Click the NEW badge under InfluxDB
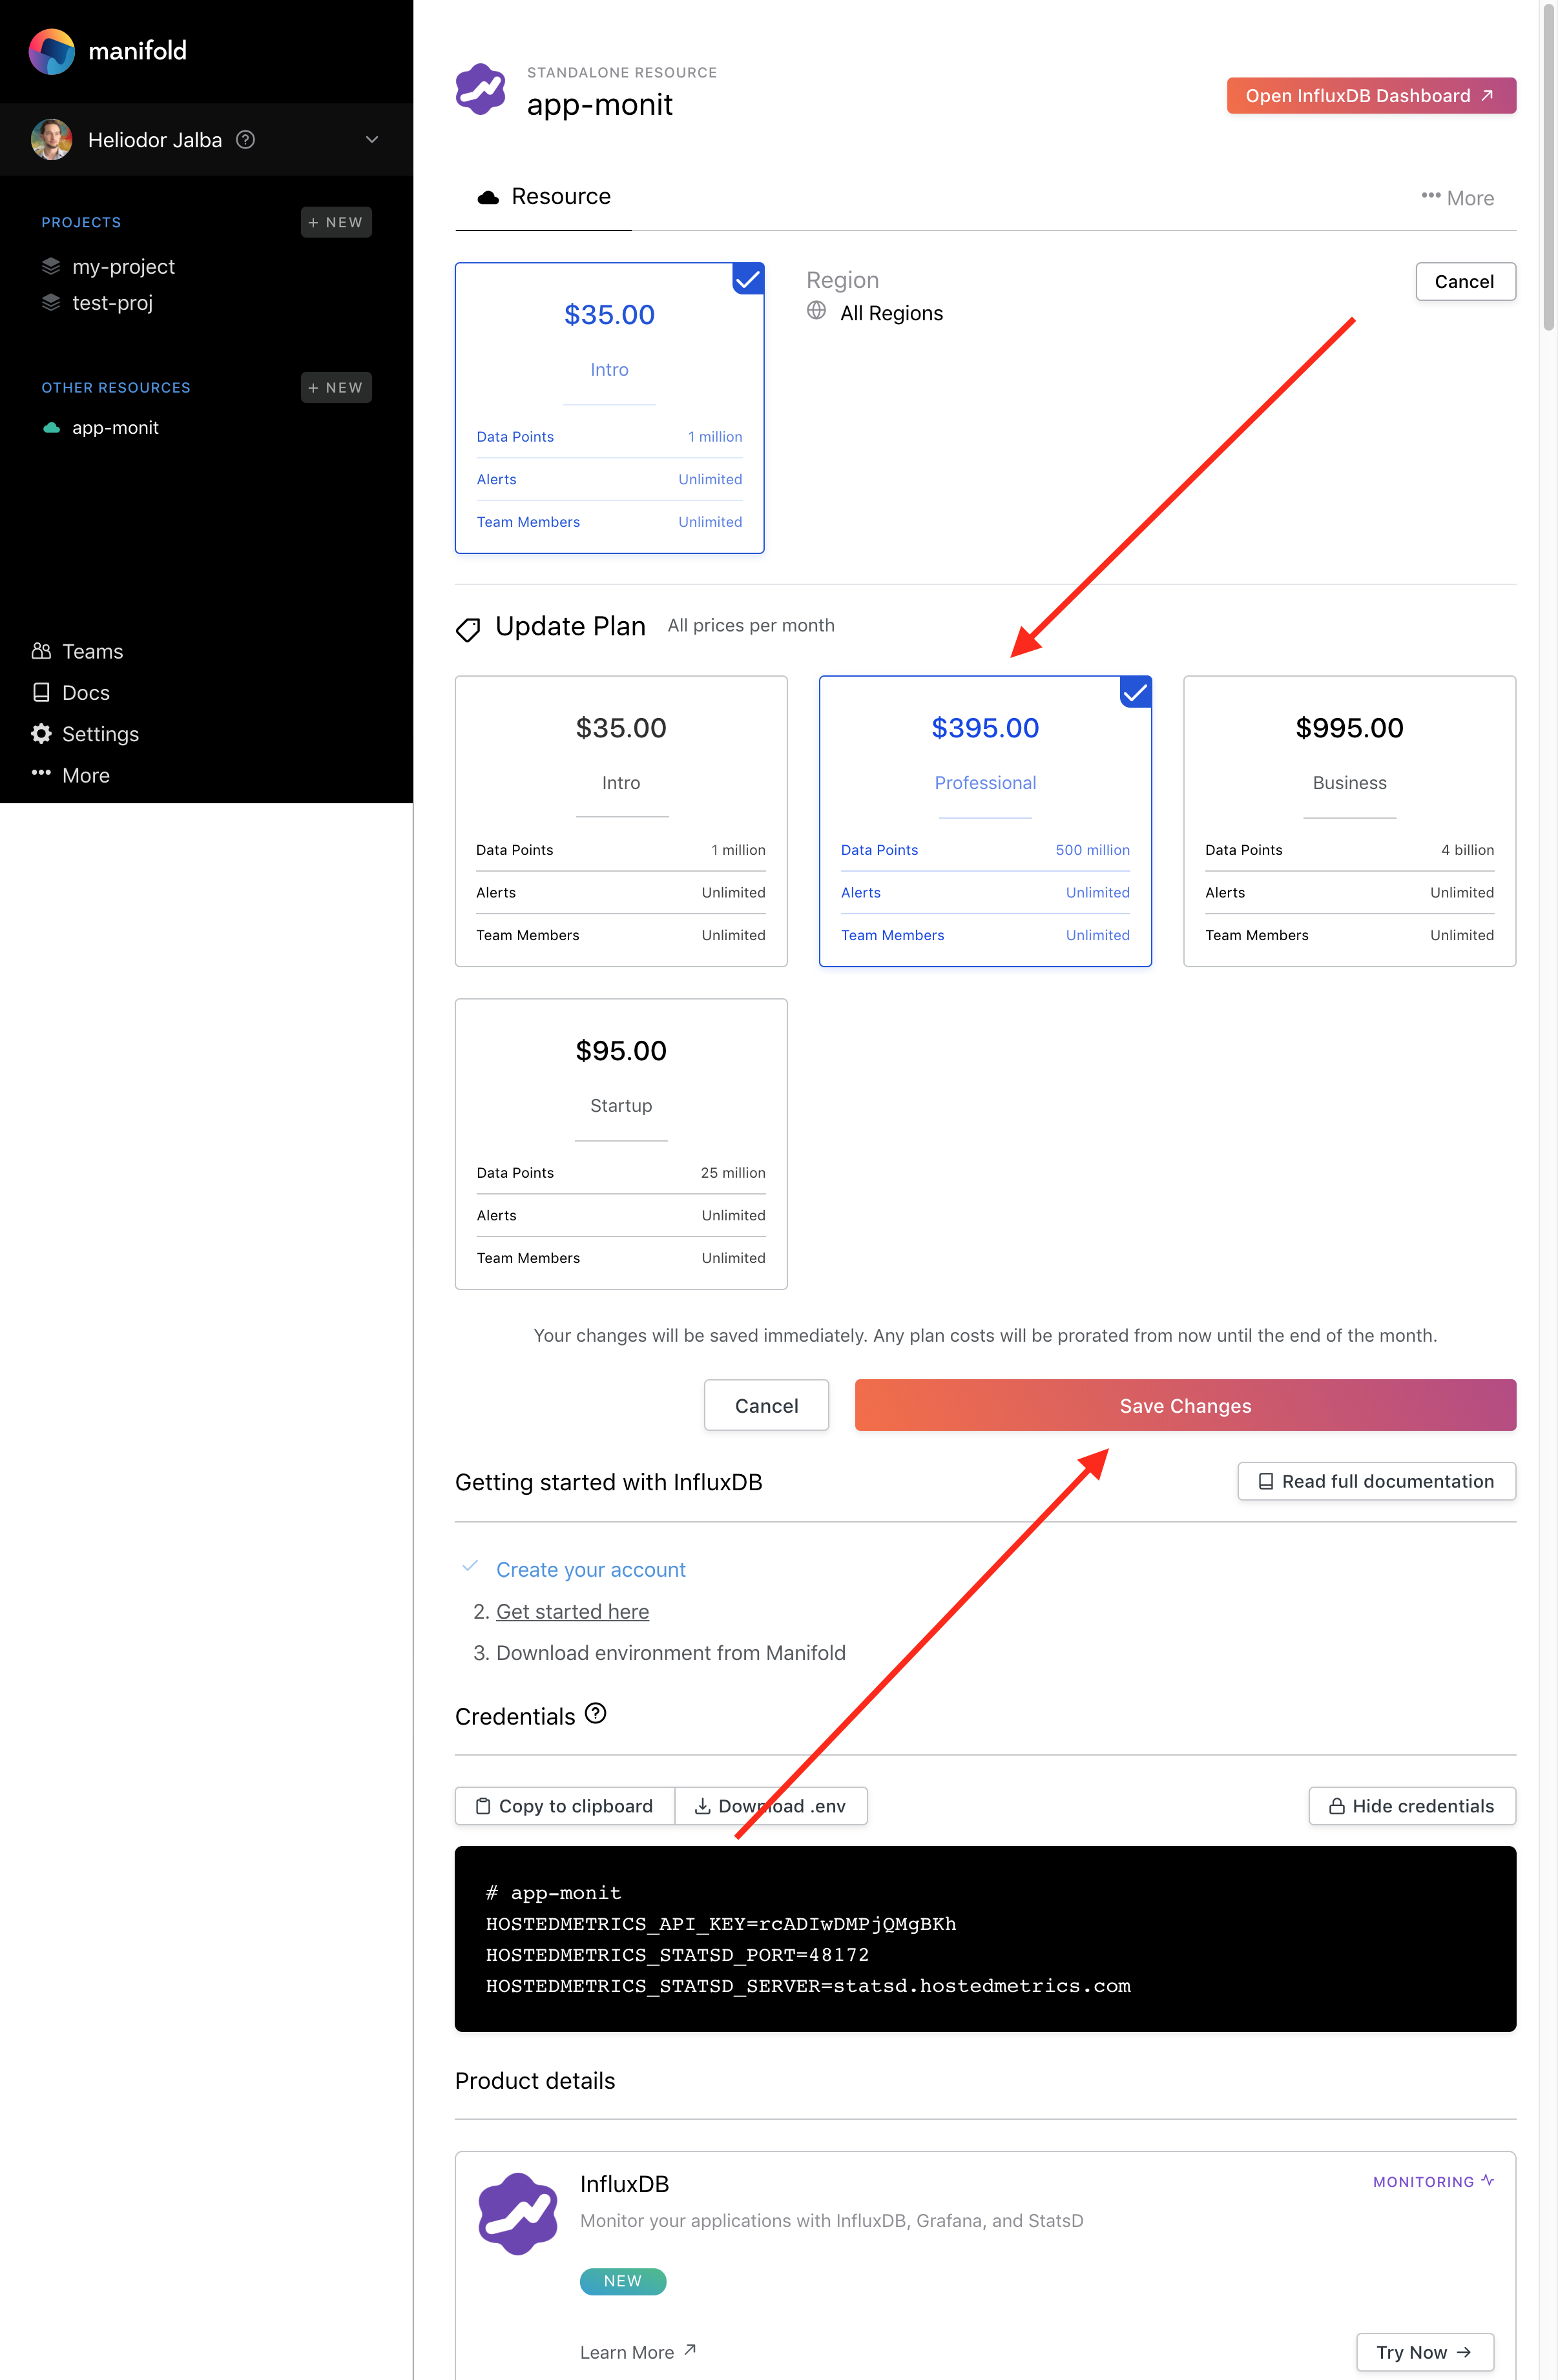 pos(623,2281)
